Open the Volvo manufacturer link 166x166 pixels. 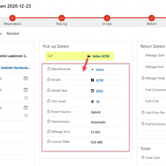[x=100, y=70]
